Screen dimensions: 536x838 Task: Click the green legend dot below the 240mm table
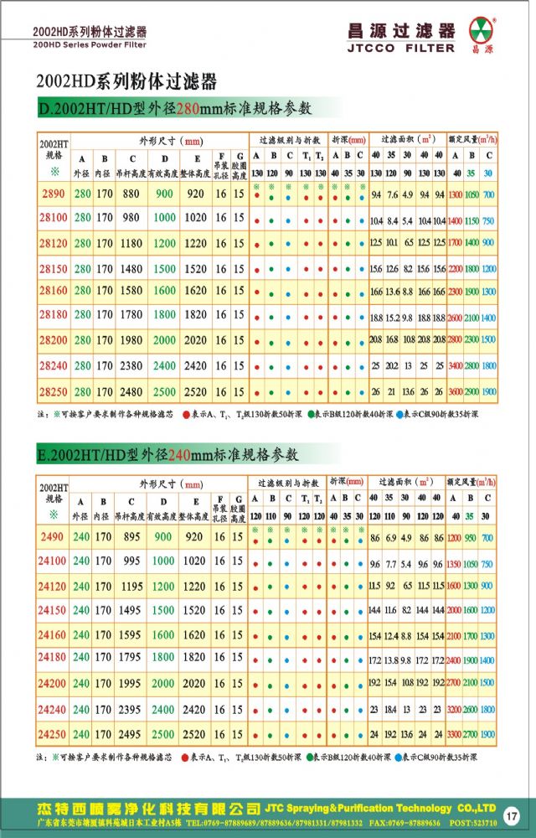[x=310, y=758]
